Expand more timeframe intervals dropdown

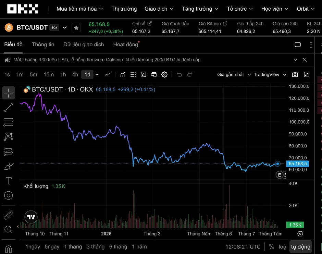97,75
